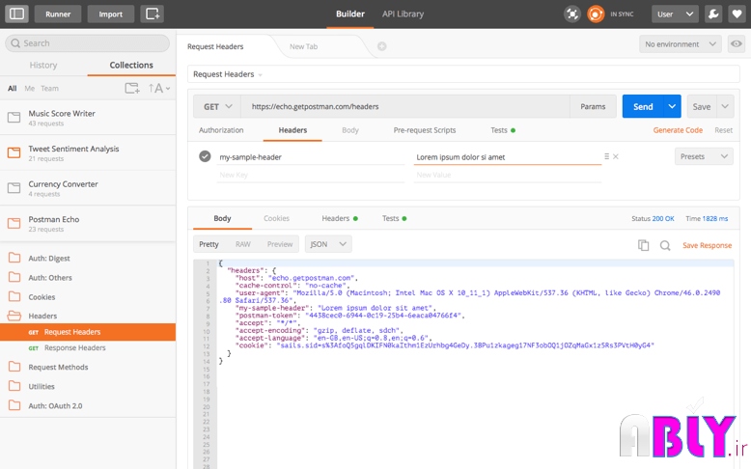Click the Tweet Sentiment Analysis folder icon
This screenshot has width=751, height=469.
click(14, 152)
